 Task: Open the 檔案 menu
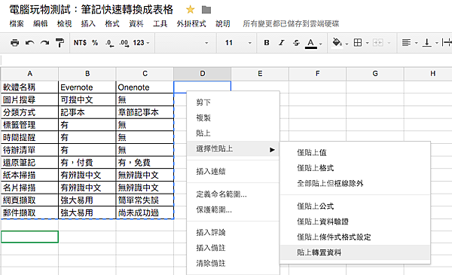pyautogui.click(x=17, y=23)
